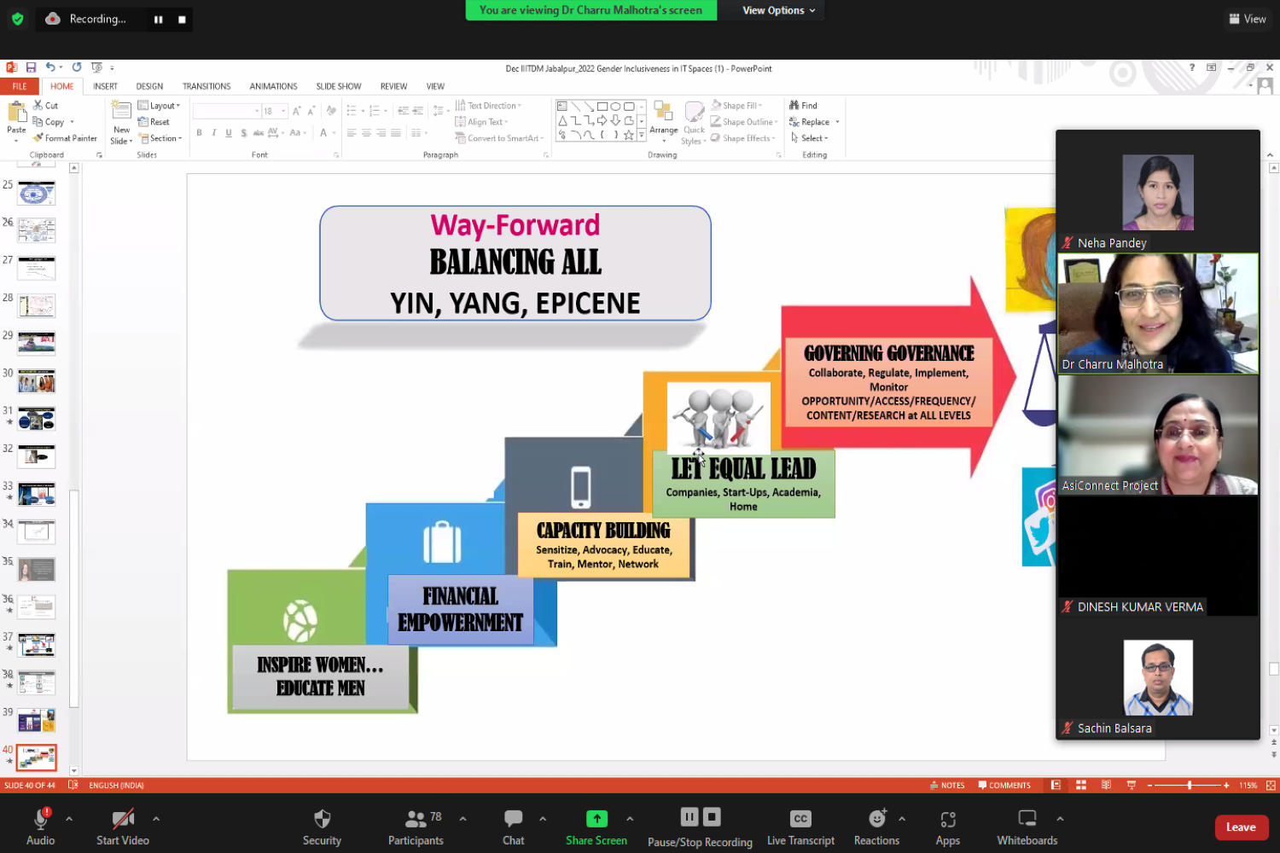Click Replace in Editing group
The image size is (1280, 853).
815,122
